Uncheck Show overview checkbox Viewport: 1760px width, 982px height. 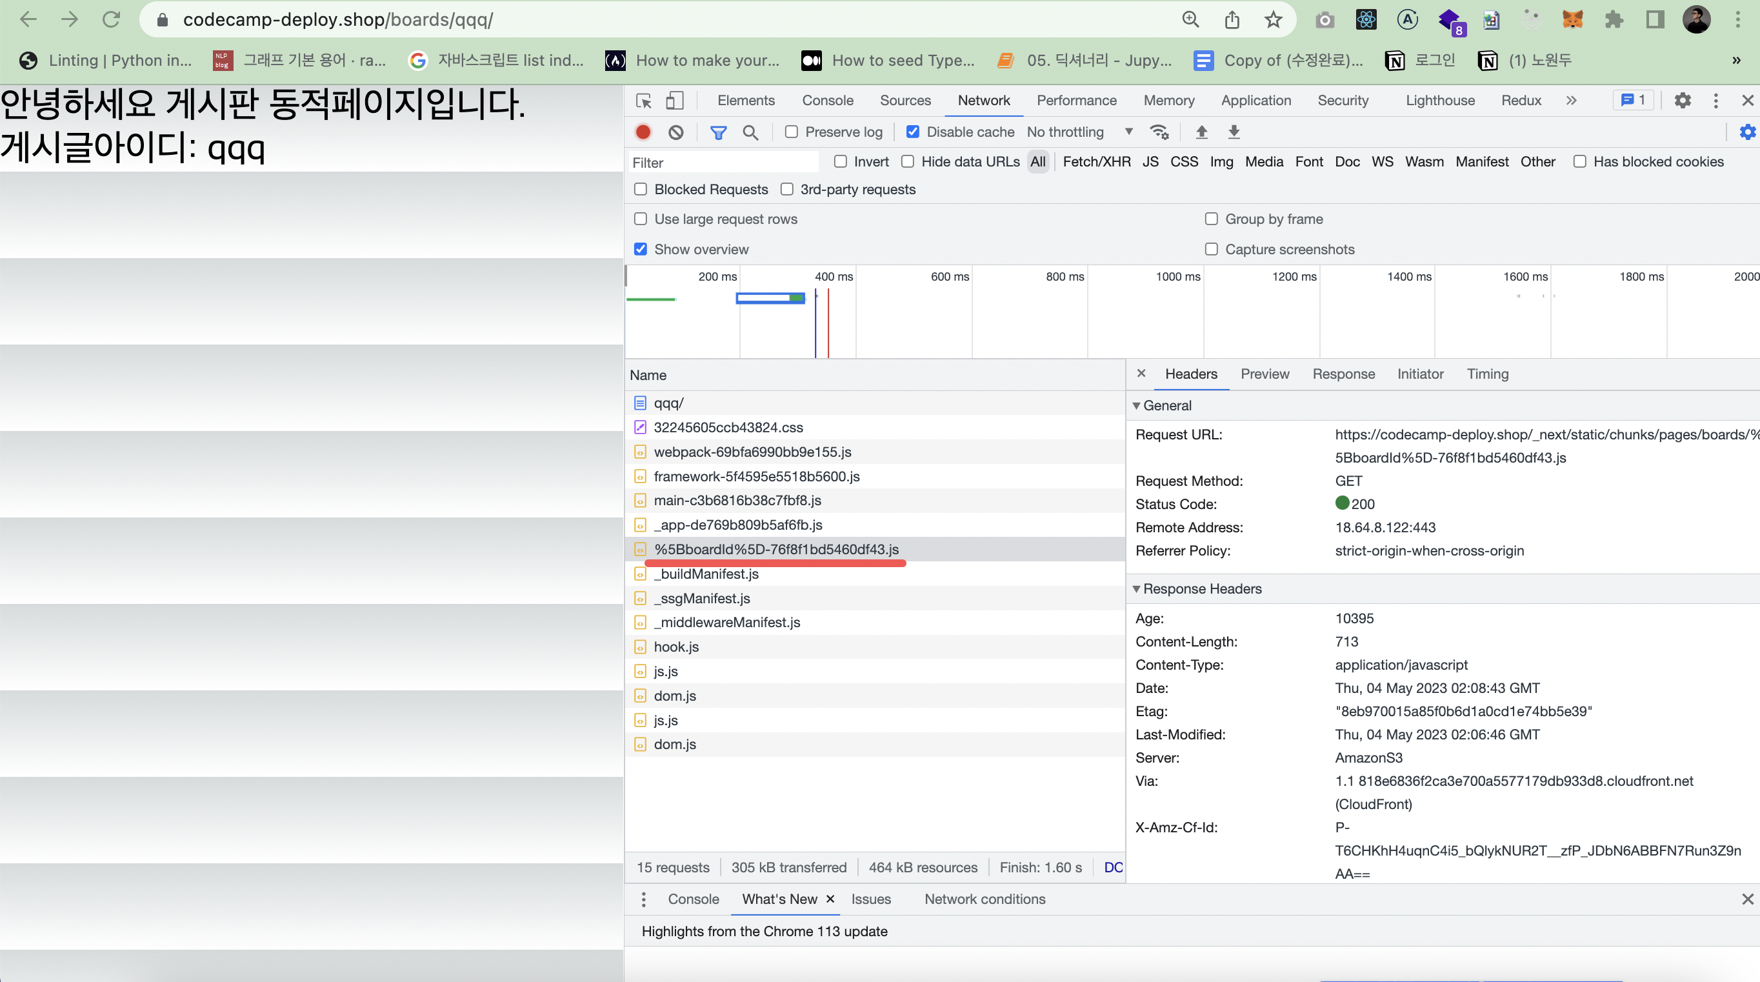640,249
